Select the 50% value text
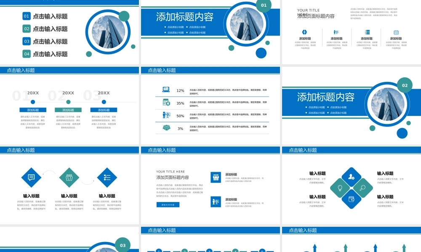This screenshot has width=421, height=252. pos(180,116)
